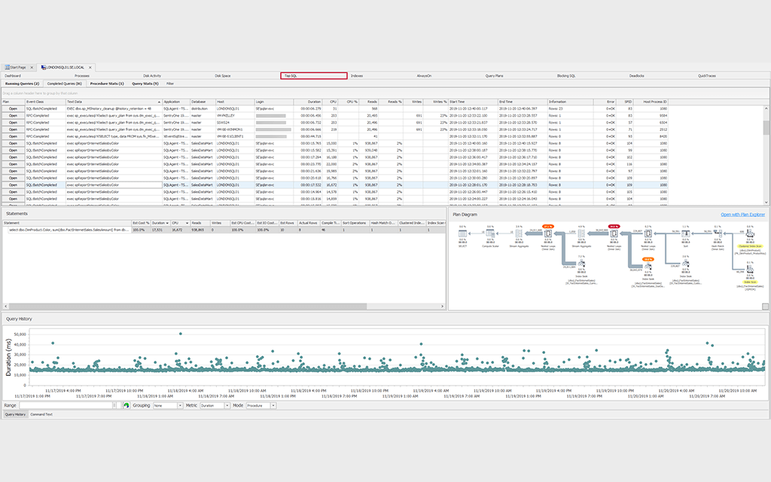This screenshot has height=482, width=771.
Task: Open the Metric dropdown showing Duration
Action: click(x=213, y=404)
